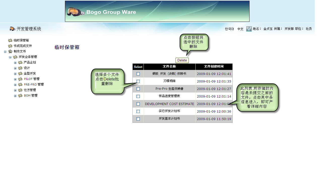Select the checkbox for 开发基本计划书

(138, 119)
